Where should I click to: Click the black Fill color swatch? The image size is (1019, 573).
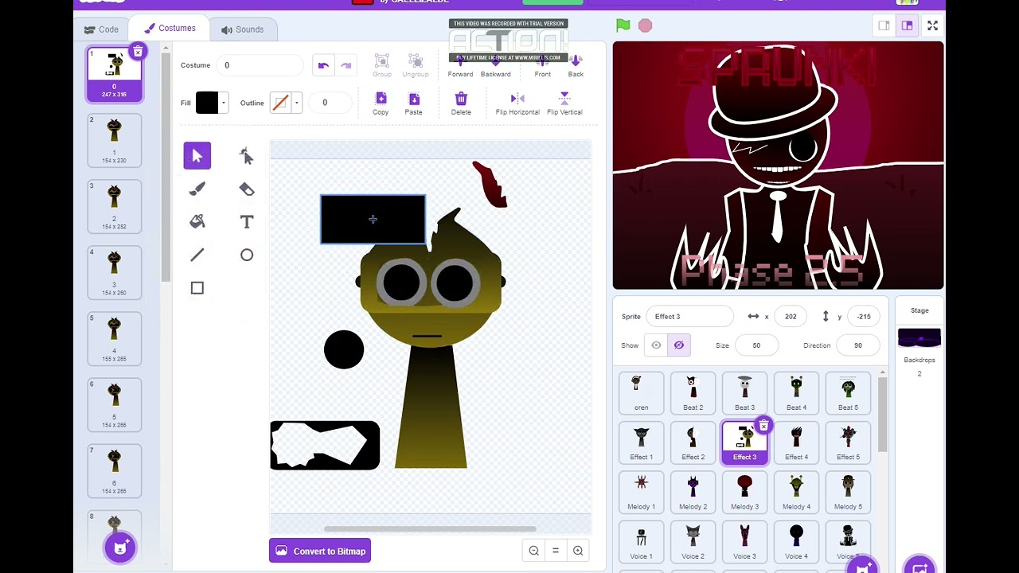pos(207,103)
